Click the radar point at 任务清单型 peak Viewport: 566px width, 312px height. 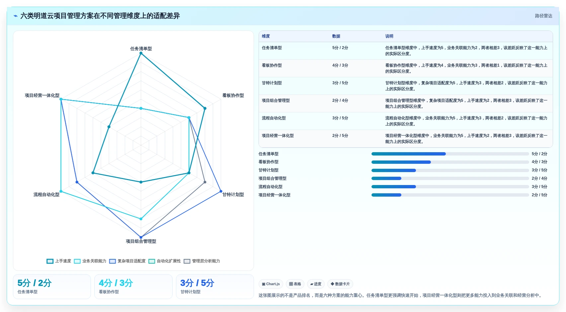(141, 53)
